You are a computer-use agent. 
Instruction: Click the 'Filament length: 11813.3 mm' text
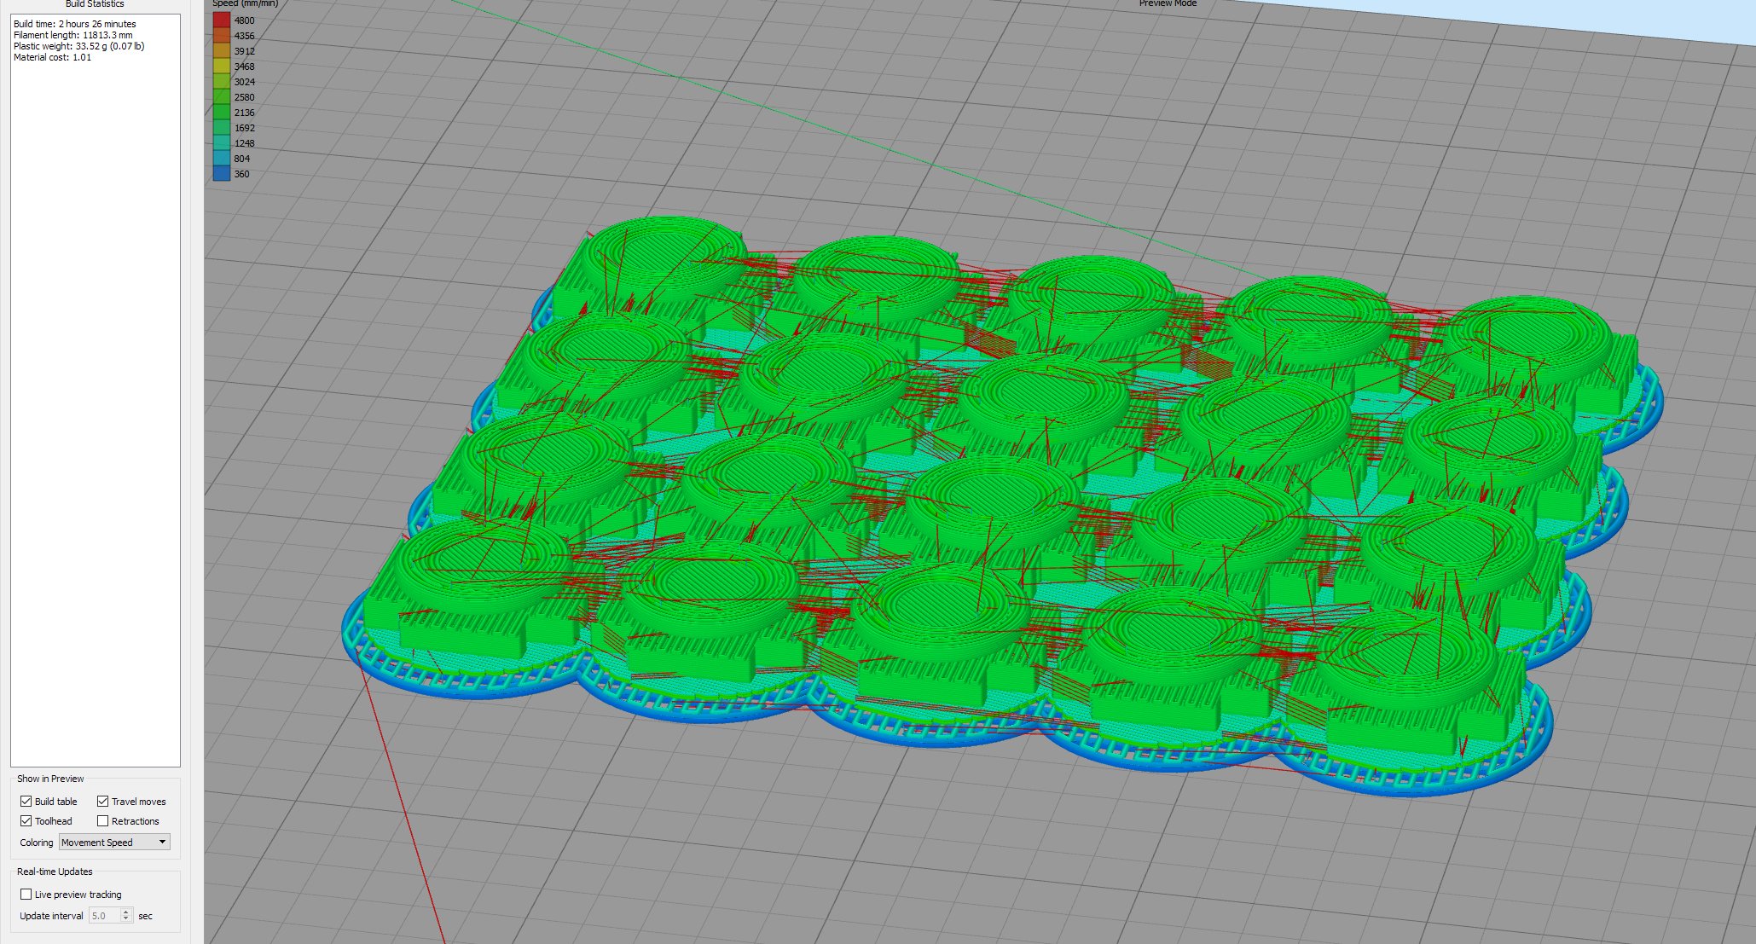(x=73, y=35)
